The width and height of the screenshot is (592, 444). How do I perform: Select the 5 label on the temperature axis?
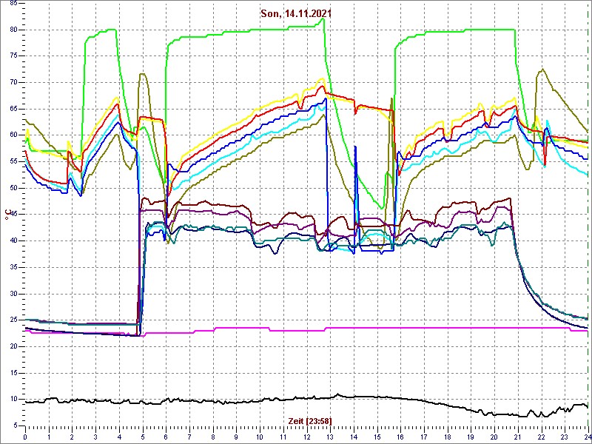pyautogui.click(x=14, y=426)
